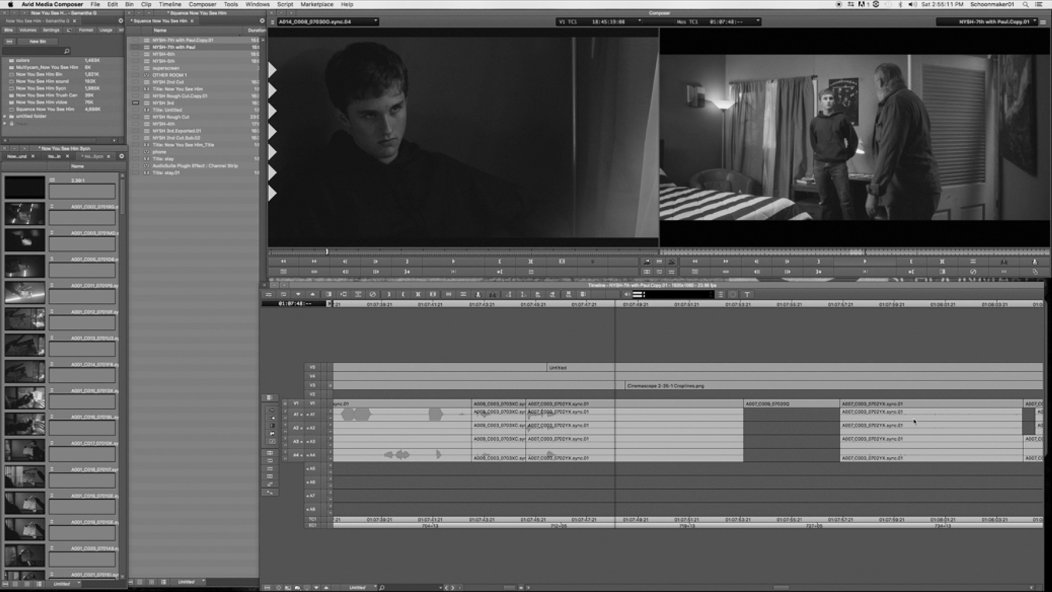Select the OTHER ROOM 1 clip row
Screen dimensions: 1052x592
coord(170,75)
